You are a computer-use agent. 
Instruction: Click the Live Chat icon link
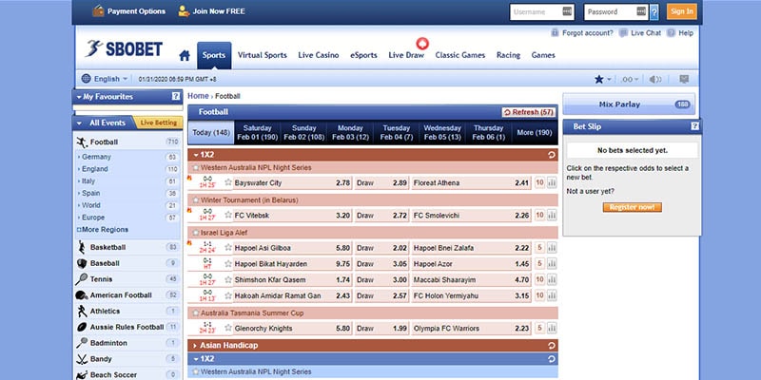[623, 33]
